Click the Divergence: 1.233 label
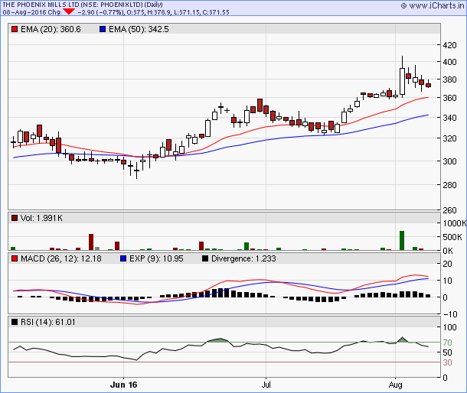 click(x=243, y=259)
